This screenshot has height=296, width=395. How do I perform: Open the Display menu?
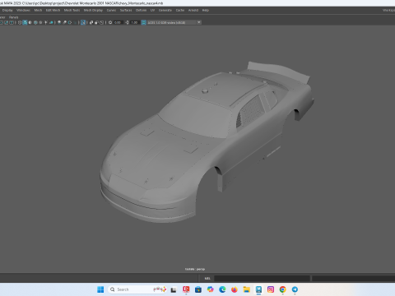point(7,10)
